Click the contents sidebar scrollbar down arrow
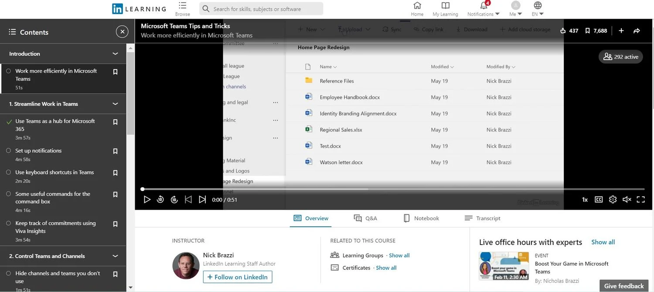This screenshot has height=292, width=654. [x=130, y=287]
